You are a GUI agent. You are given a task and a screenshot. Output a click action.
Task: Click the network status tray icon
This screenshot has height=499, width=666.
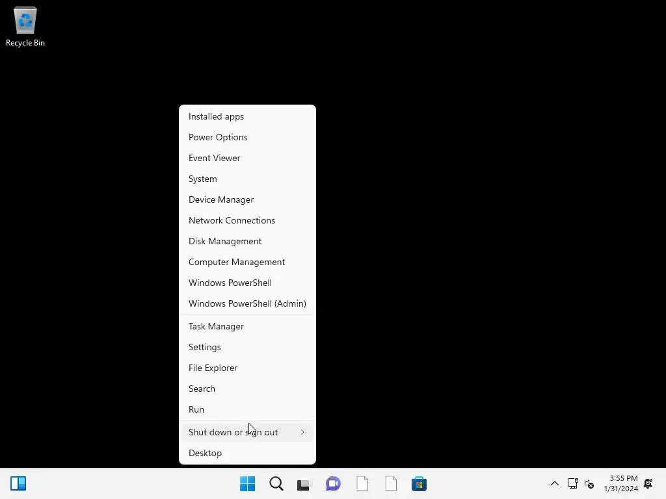click(572, 483)
